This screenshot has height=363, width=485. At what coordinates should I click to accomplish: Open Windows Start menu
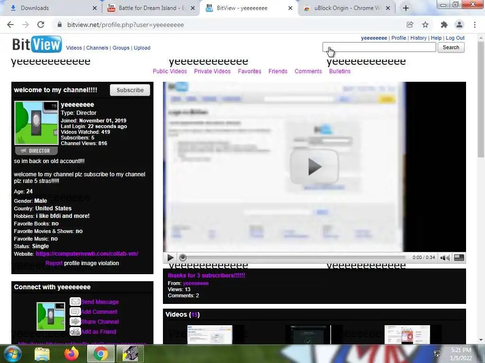point(12,354)
